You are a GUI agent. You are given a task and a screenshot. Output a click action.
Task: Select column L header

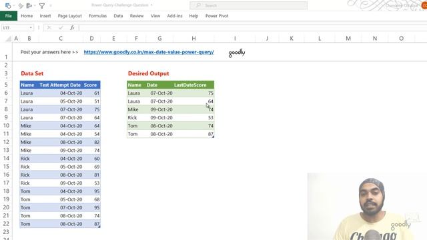pyautogui.click(x=320, y=39)
